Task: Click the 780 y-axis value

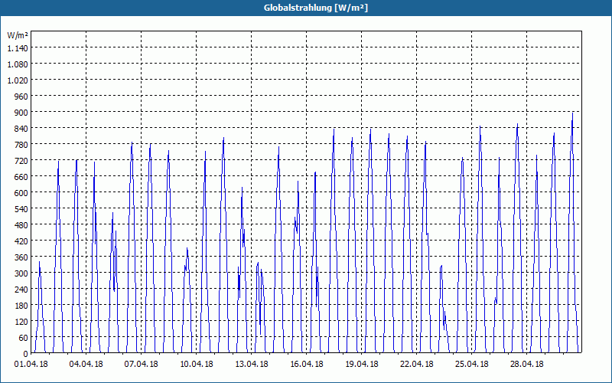Action: tap(21, 144)
